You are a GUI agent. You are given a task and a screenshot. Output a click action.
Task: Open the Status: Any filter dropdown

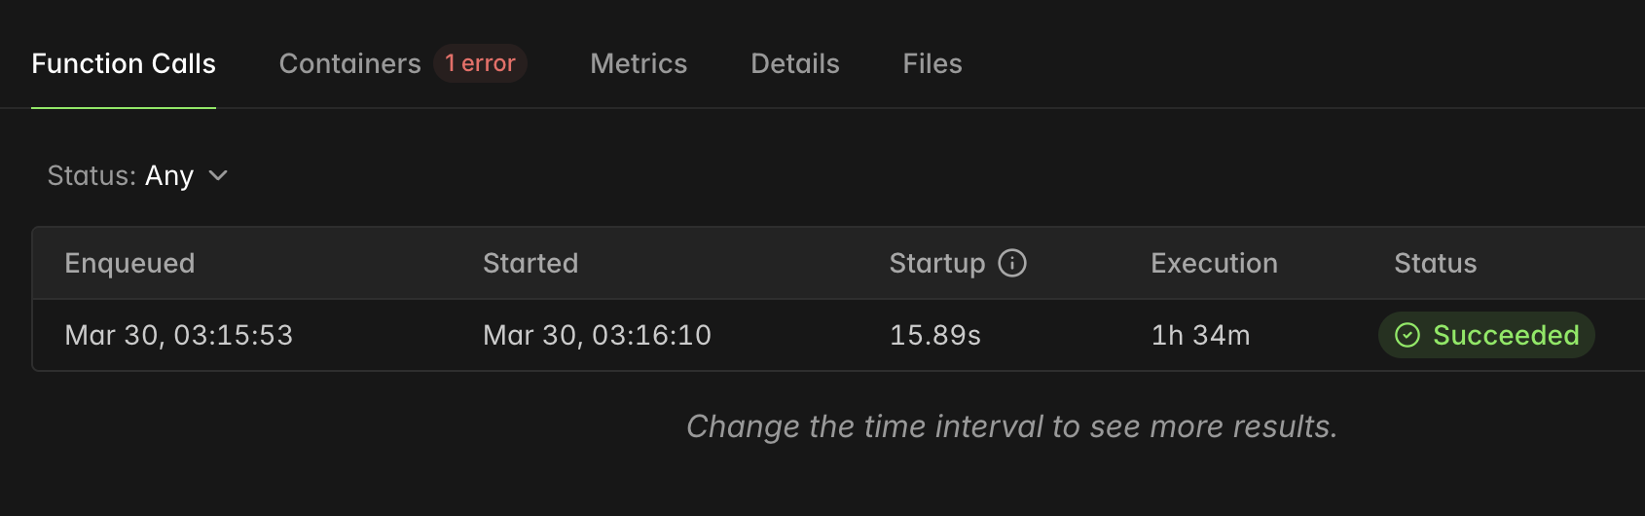[x=136, y=175]
